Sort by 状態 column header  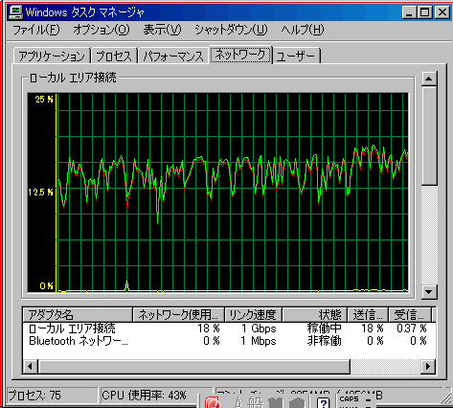[314, 315]
